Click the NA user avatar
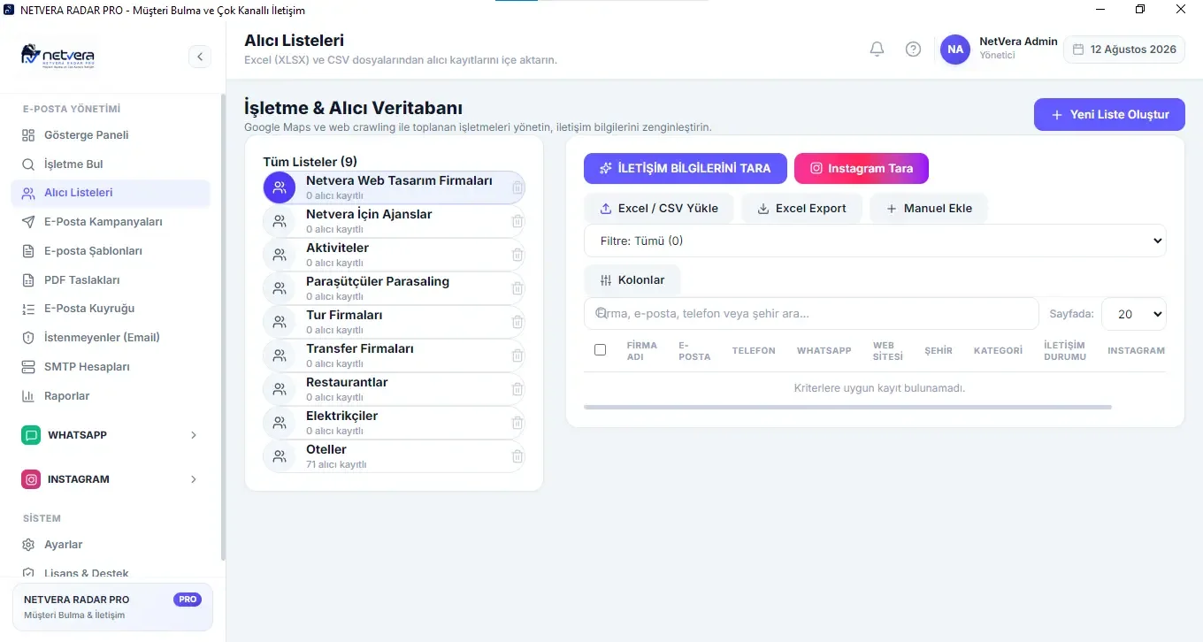This screenshot has height=642, width=1203. point(955,50)
